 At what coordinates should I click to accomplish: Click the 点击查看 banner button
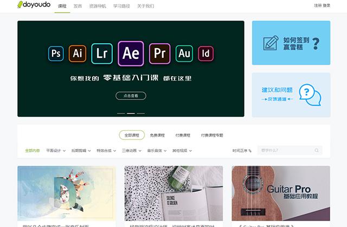tap(131, 96)
